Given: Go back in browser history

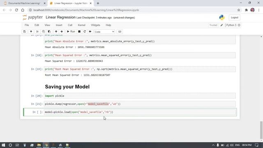Looking at the screenshot, I should point(4,10).
